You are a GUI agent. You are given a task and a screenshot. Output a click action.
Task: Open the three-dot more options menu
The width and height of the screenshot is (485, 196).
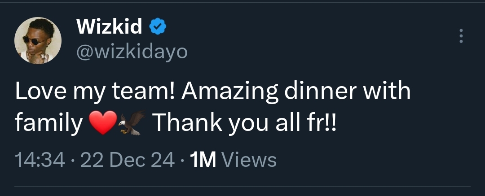[x=460, y=36]
